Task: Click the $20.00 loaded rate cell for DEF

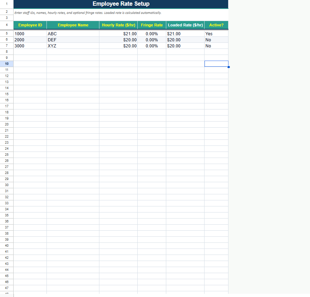Action: [x=185, y=40]
